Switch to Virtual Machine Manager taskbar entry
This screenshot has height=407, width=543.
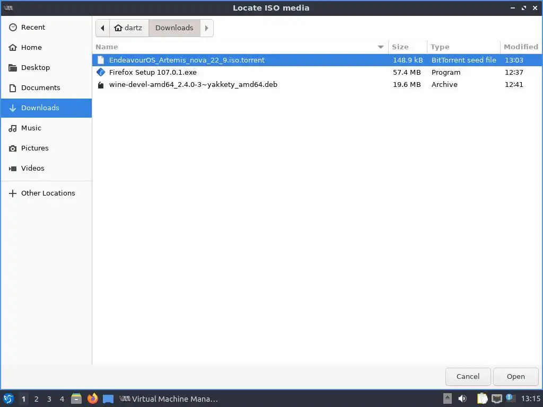coord(169,399)
